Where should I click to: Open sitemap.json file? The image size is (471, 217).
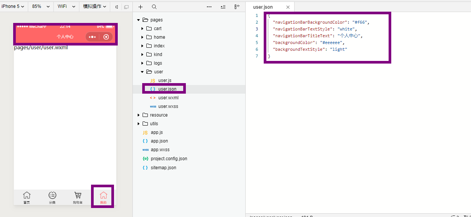(x=163, y=168)
